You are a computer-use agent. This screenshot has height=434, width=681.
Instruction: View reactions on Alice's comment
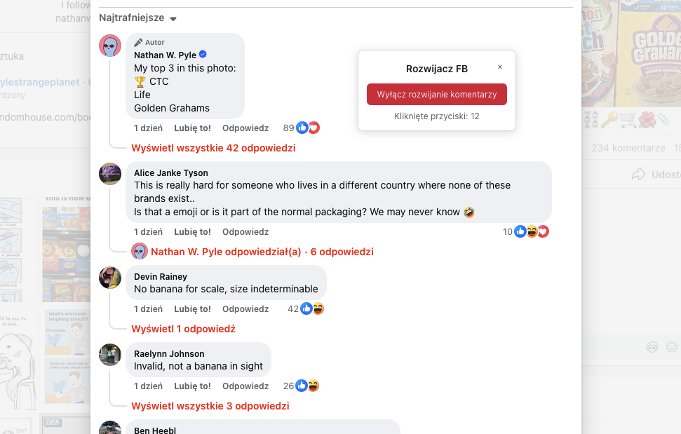pos(526,231)
